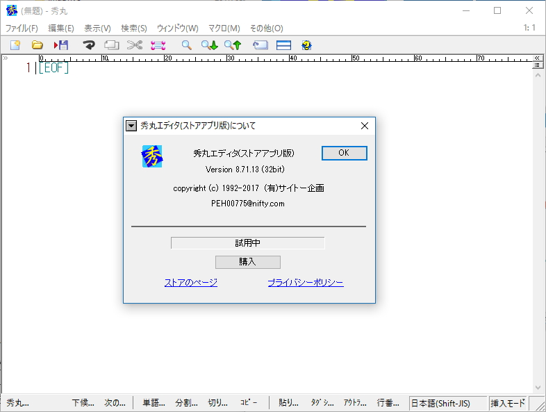546x412 pixels.
Task: Click the Find Previous up-arrow icon
Action: tap(233, 45)
